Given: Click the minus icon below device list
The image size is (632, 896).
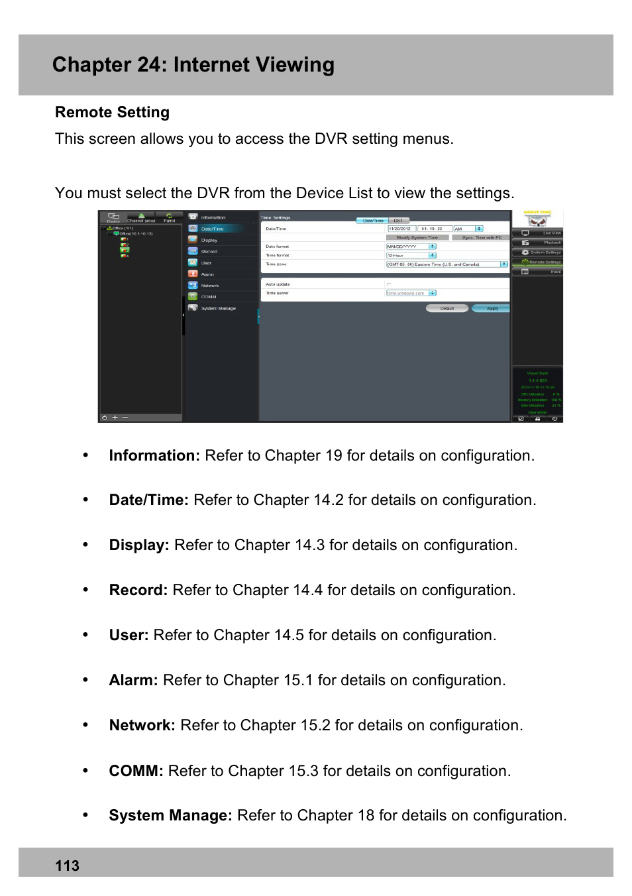Looking at the screenshot, I should point(125,418).
